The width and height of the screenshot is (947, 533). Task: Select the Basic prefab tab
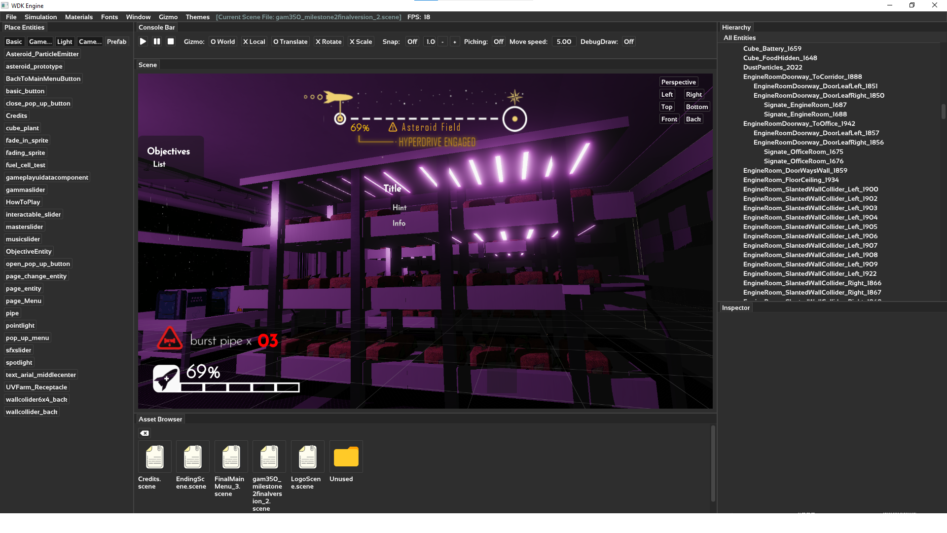tap(14, 41)
